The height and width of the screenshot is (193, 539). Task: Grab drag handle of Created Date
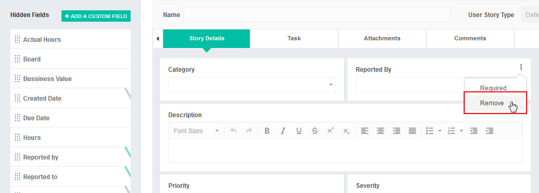point(18,98)
